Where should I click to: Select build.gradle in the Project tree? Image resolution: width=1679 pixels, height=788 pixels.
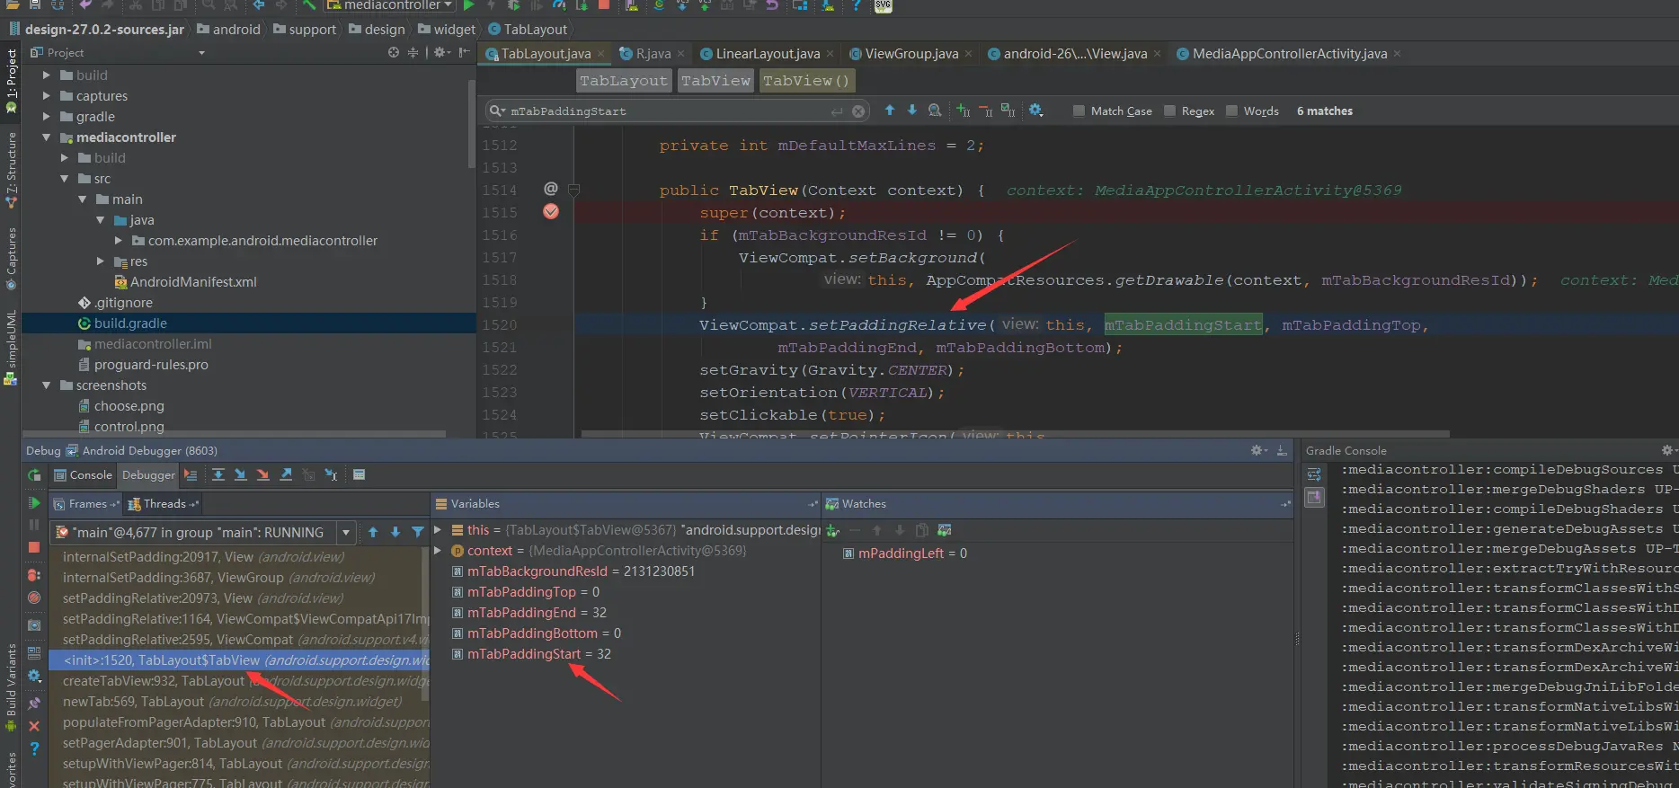tap(130, 323)
